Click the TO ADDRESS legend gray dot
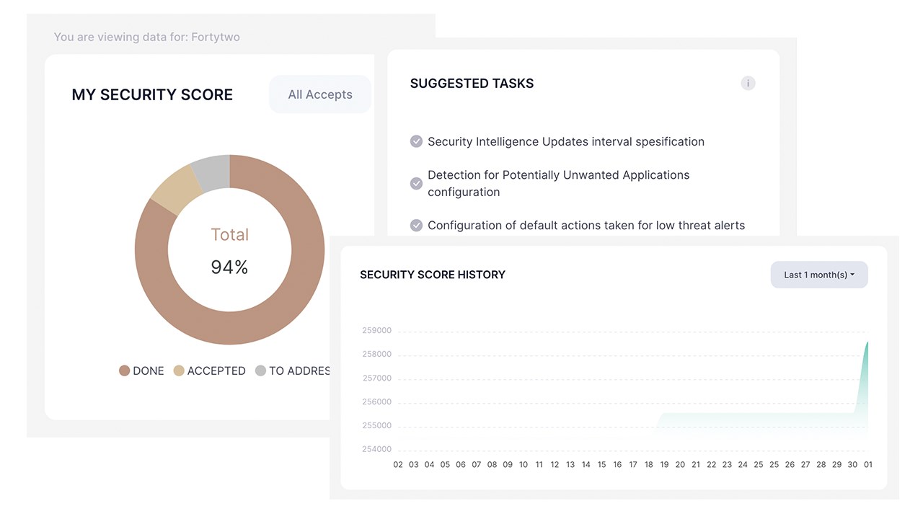Image resolution: width=923 pixels, height=519 pixels. coord(260,371)
